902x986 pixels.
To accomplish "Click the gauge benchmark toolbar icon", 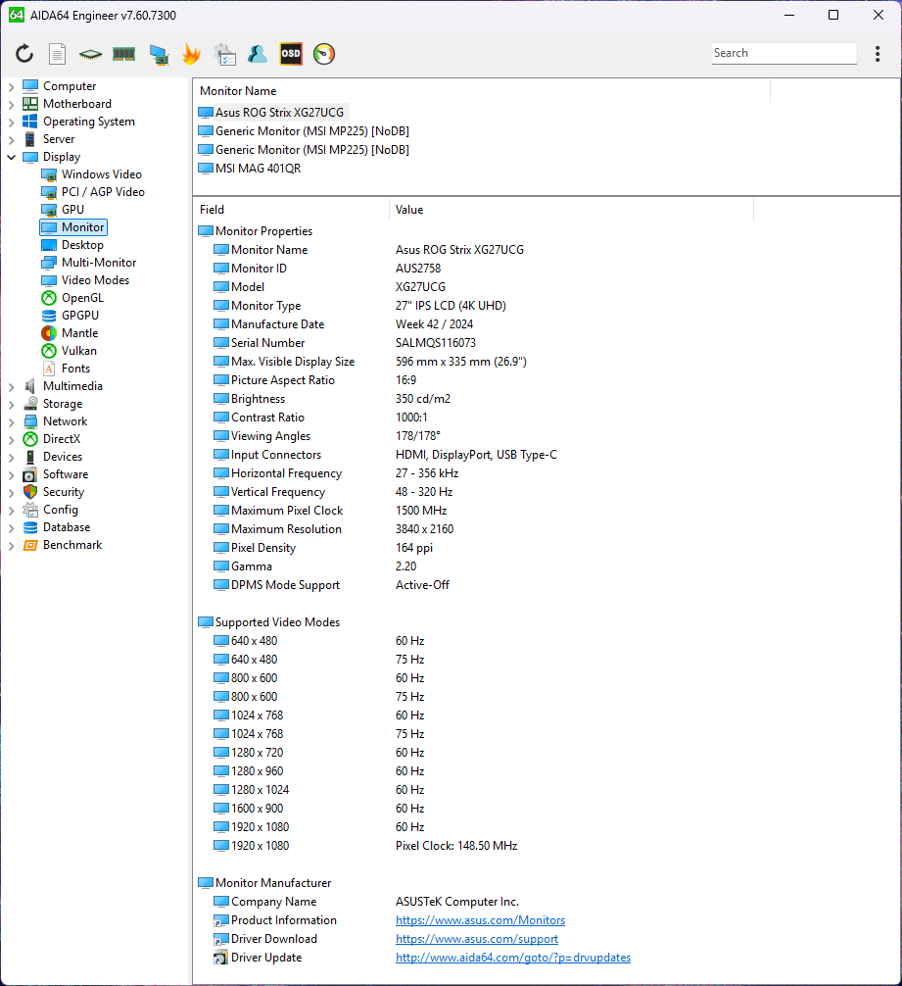I will (324, 54).
